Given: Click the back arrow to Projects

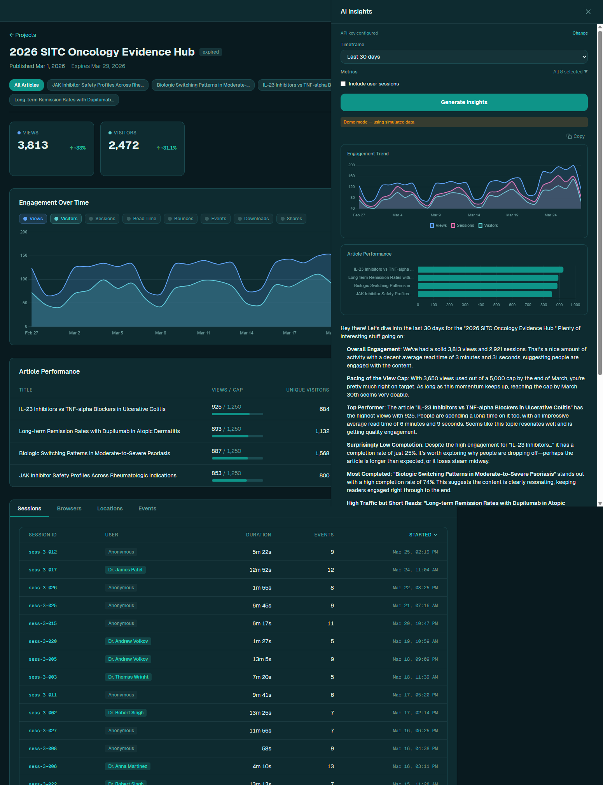Looking at the screenshot, I should 11,35.
